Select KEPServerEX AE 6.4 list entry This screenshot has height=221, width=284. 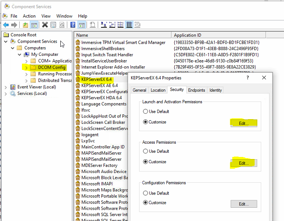tap(99, 85)
